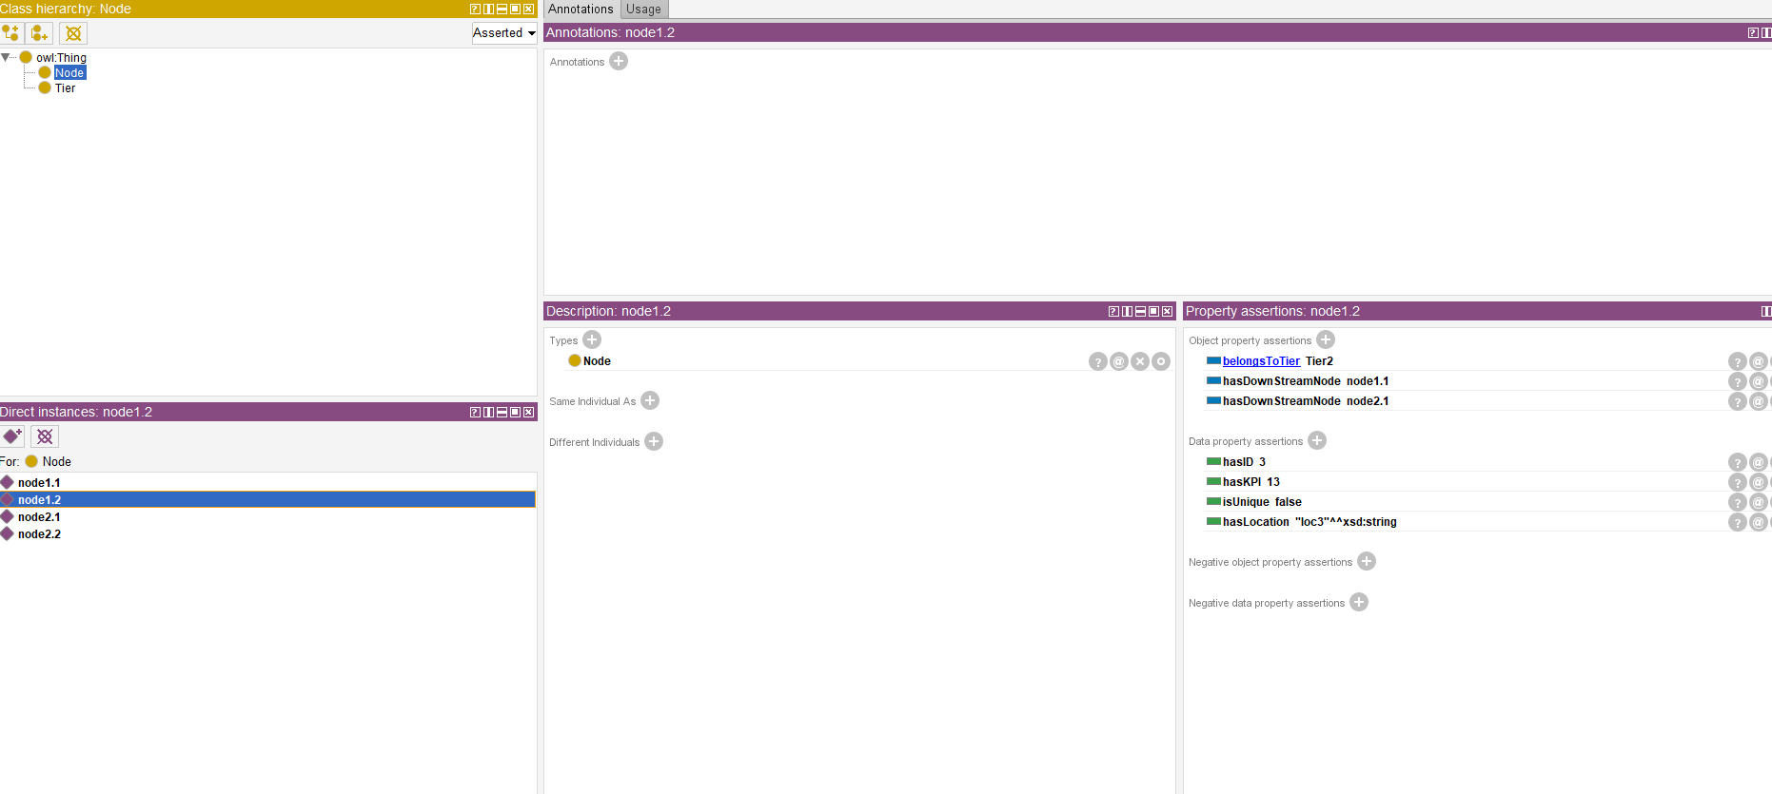Open the Asserted hierarchy dropdown
This screenshot has width=1772, height=794.
point(504,33)
